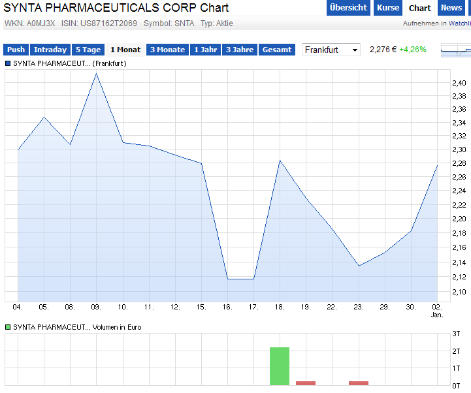Viewport: 471px width, 393px height.
Task: Click the Push chart button
Action: pos(16,50)
